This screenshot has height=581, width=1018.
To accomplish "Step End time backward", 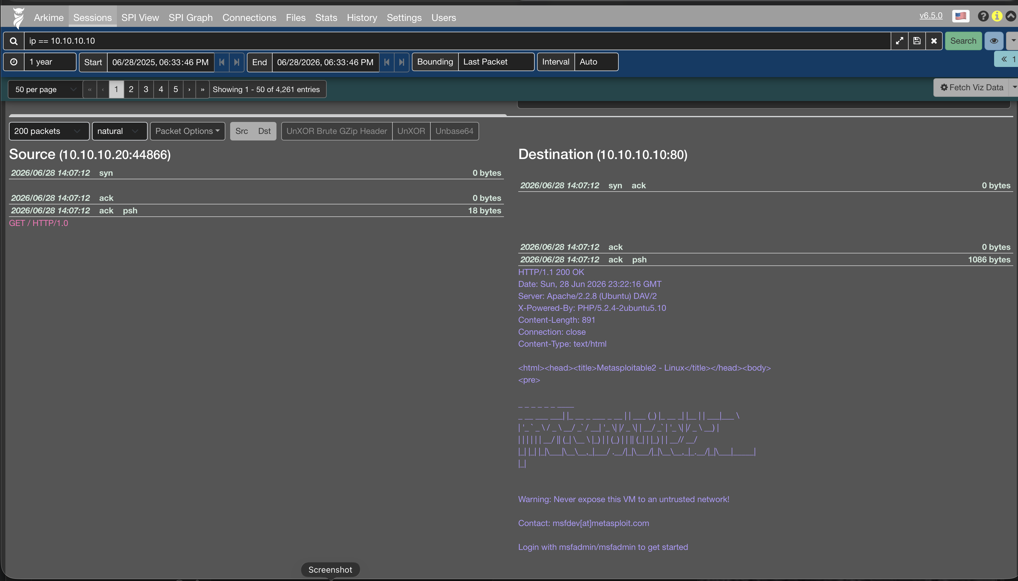I will (387, 62).
